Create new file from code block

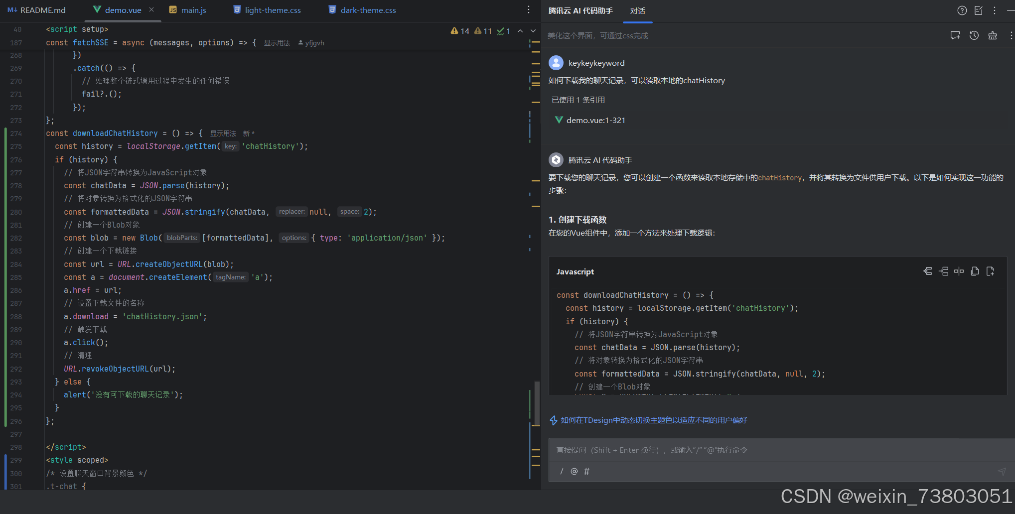(x=991, y=271)
